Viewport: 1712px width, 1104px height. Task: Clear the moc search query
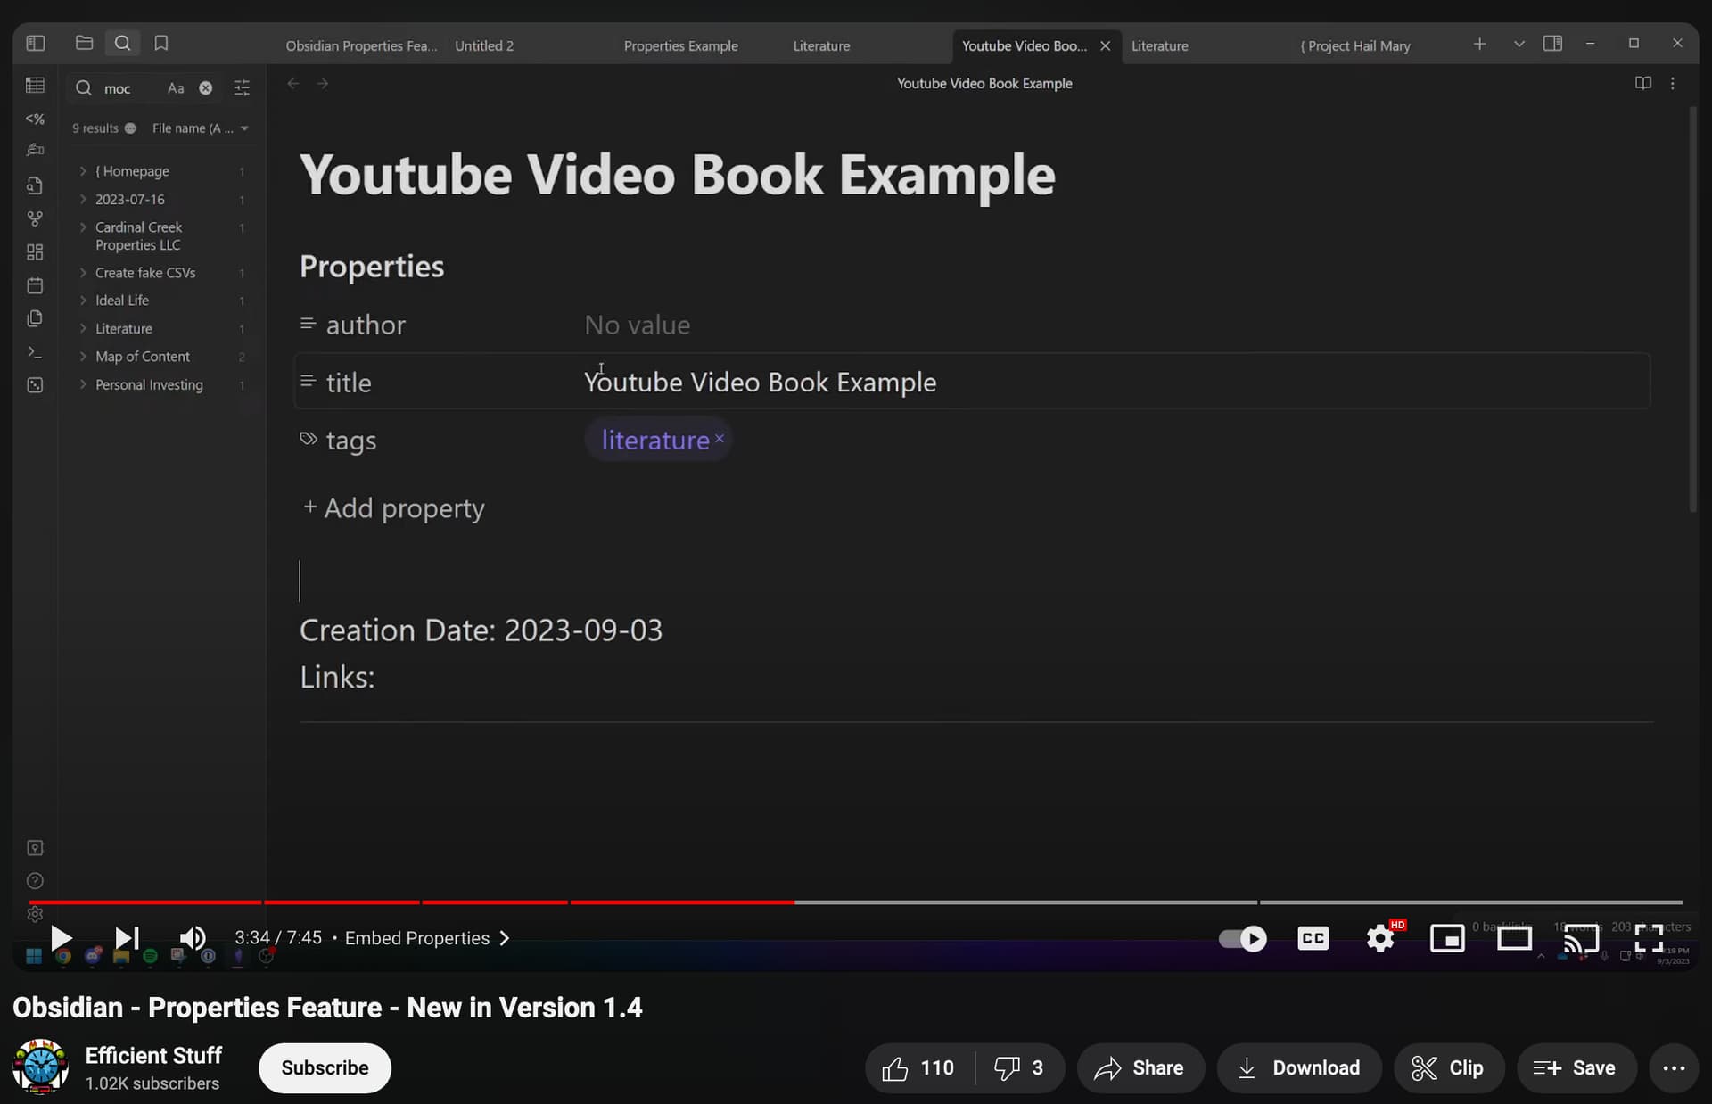point(206,87)
